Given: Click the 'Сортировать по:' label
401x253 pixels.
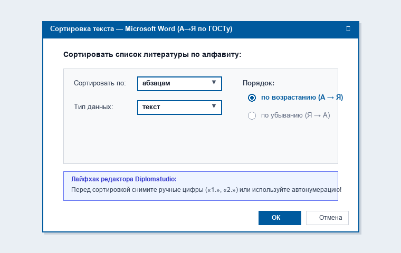Looking at the screenshot, I should tap(100, 83).
